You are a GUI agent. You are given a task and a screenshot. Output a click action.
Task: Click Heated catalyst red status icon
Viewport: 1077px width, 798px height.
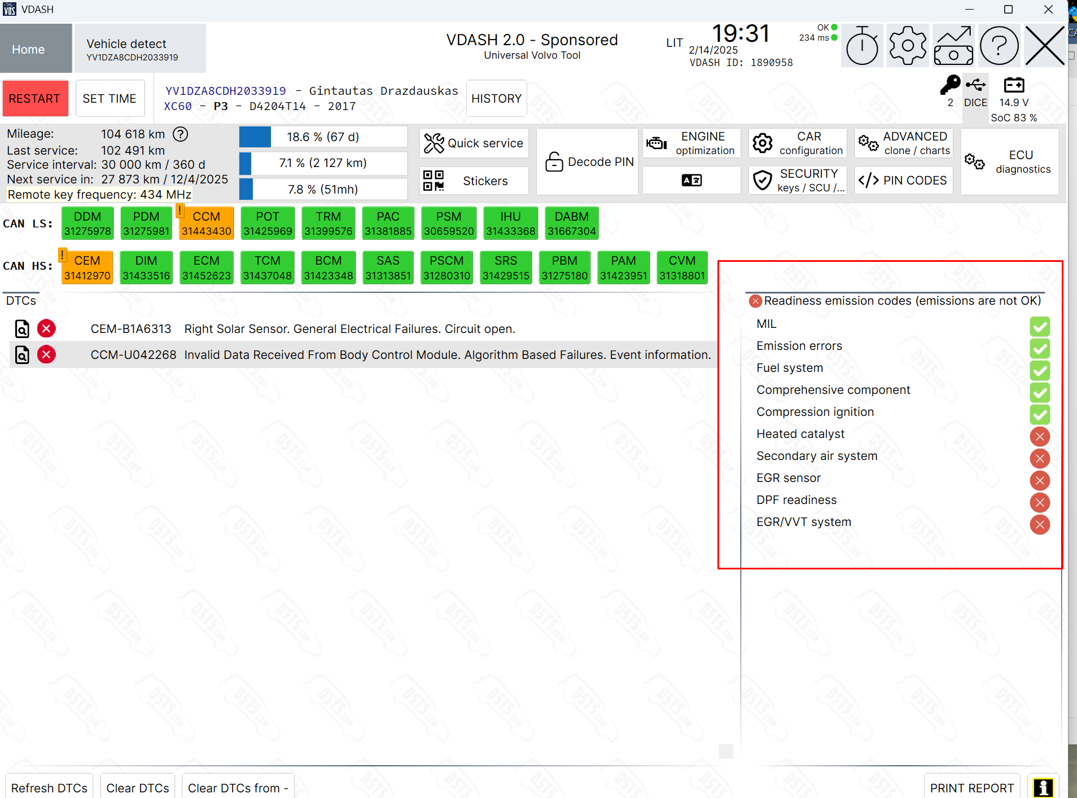[x=1040, y=436]
